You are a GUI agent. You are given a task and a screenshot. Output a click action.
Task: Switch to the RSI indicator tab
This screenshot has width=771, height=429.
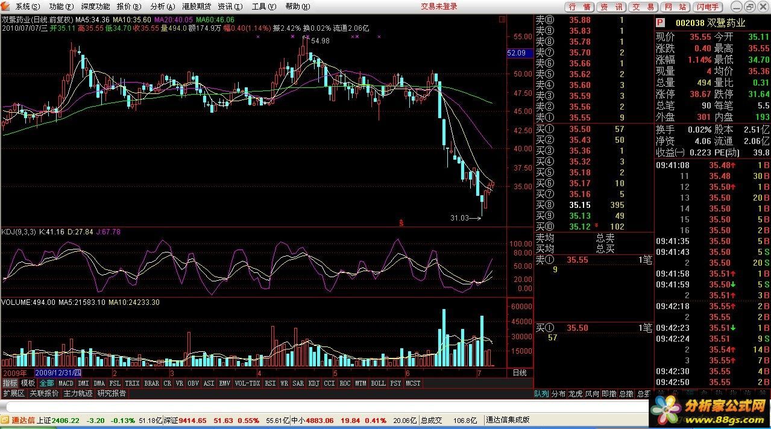click(x=270, y=383)
